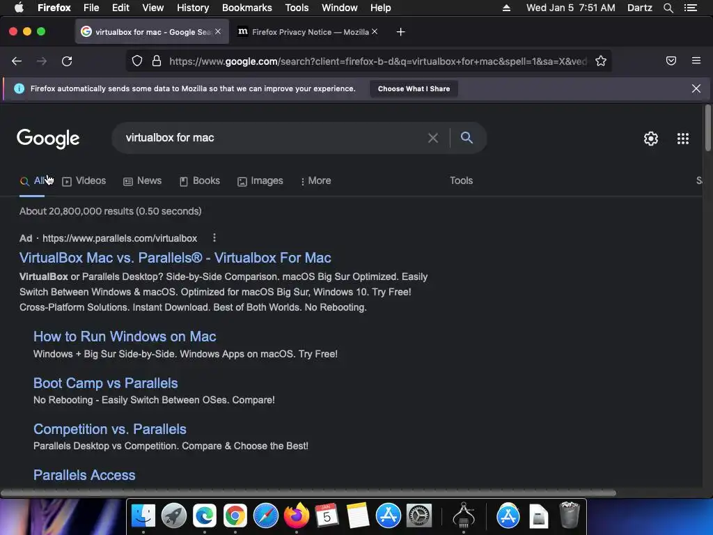This screenshot has height=535, width=713.
Task: Open the App Store blue Dock icon
Action: click(x=388, y=515)
